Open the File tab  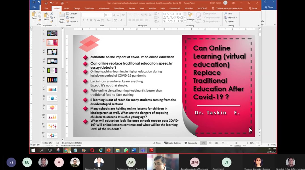[46, 8]
